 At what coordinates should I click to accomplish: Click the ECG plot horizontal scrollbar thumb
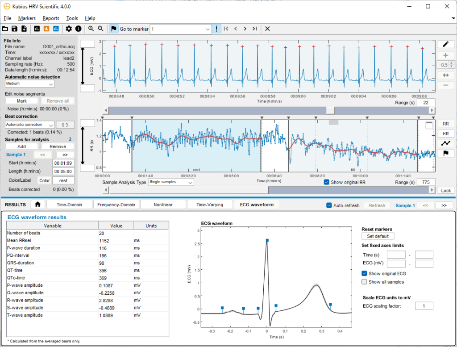(331, 110)
